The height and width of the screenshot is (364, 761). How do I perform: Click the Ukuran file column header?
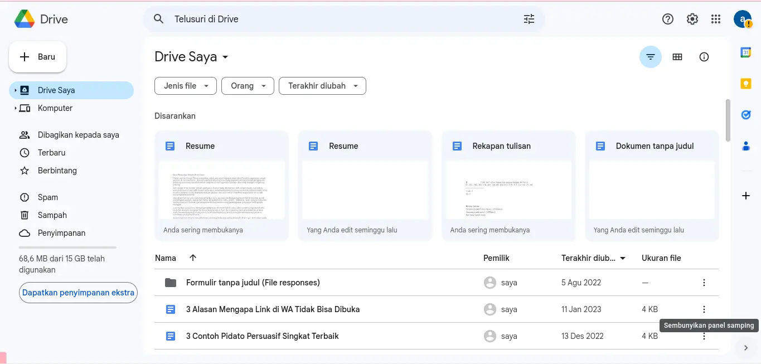coord(661,258)
